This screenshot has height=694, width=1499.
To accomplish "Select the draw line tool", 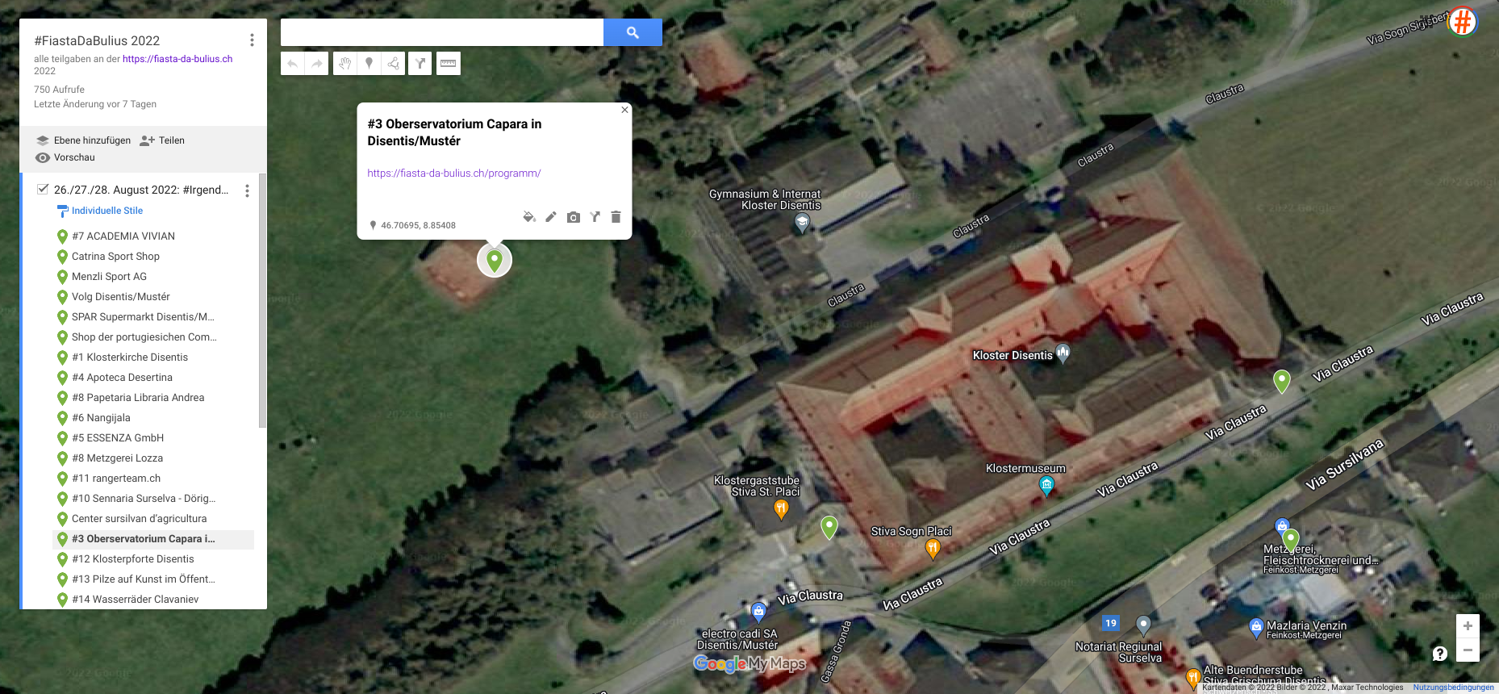I will coord(393,64).
